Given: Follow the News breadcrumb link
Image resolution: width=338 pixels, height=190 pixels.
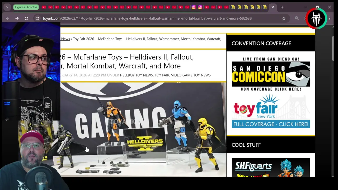Looking at the screenshot, I should point(65,39).
